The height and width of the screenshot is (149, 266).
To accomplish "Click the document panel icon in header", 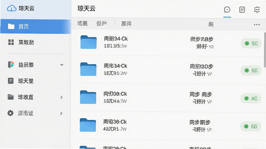I will click(x=242, y=10).
